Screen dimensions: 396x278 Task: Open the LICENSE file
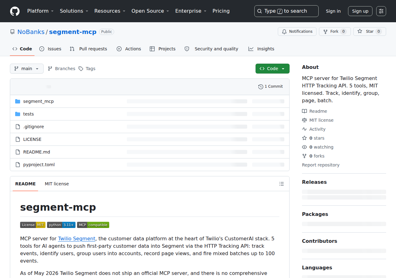32,139
